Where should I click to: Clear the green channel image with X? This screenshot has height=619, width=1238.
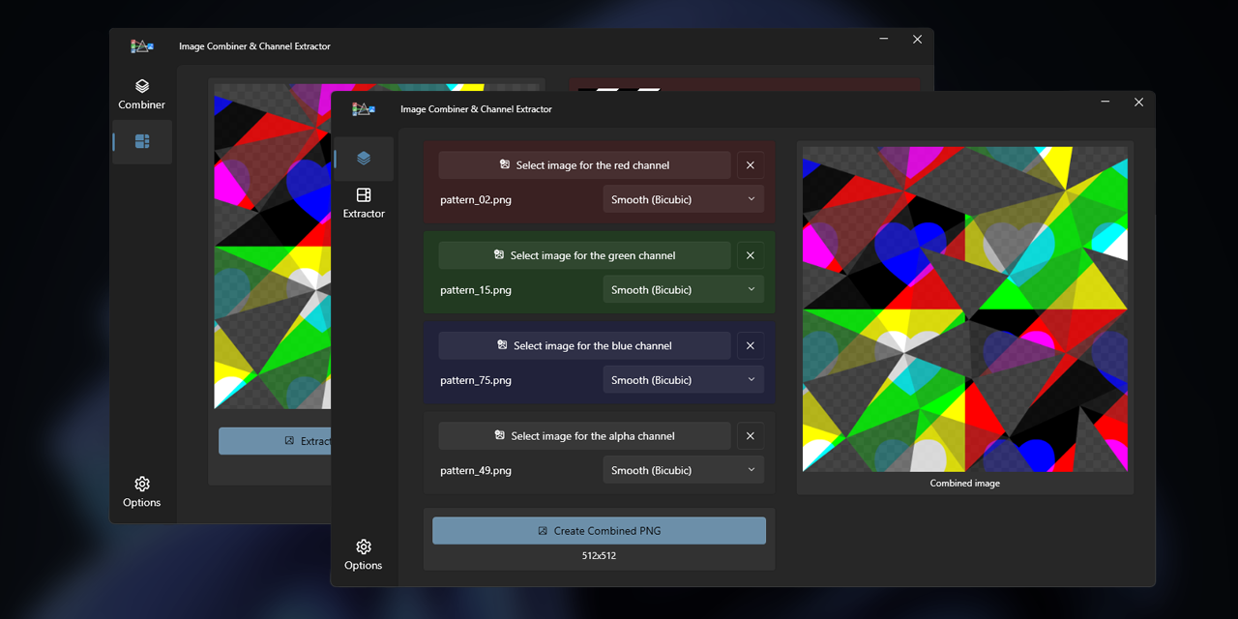coord(751,255)
